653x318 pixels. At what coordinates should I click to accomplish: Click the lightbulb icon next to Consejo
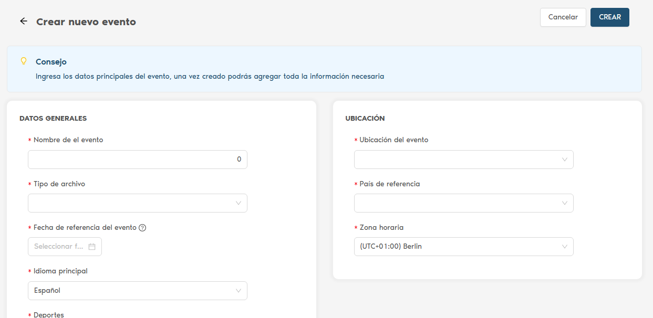point(23,61)
